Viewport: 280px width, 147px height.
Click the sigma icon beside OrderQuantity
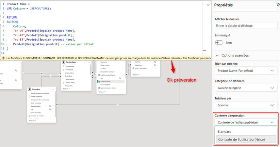pyautogui.click(x=63, y=83)
